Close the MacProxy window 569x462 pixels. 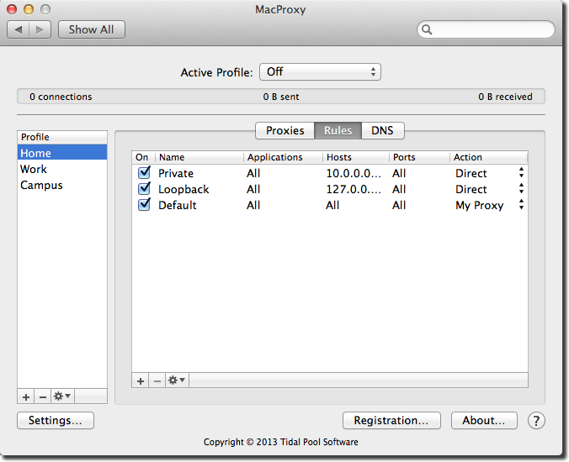(12, 9)
